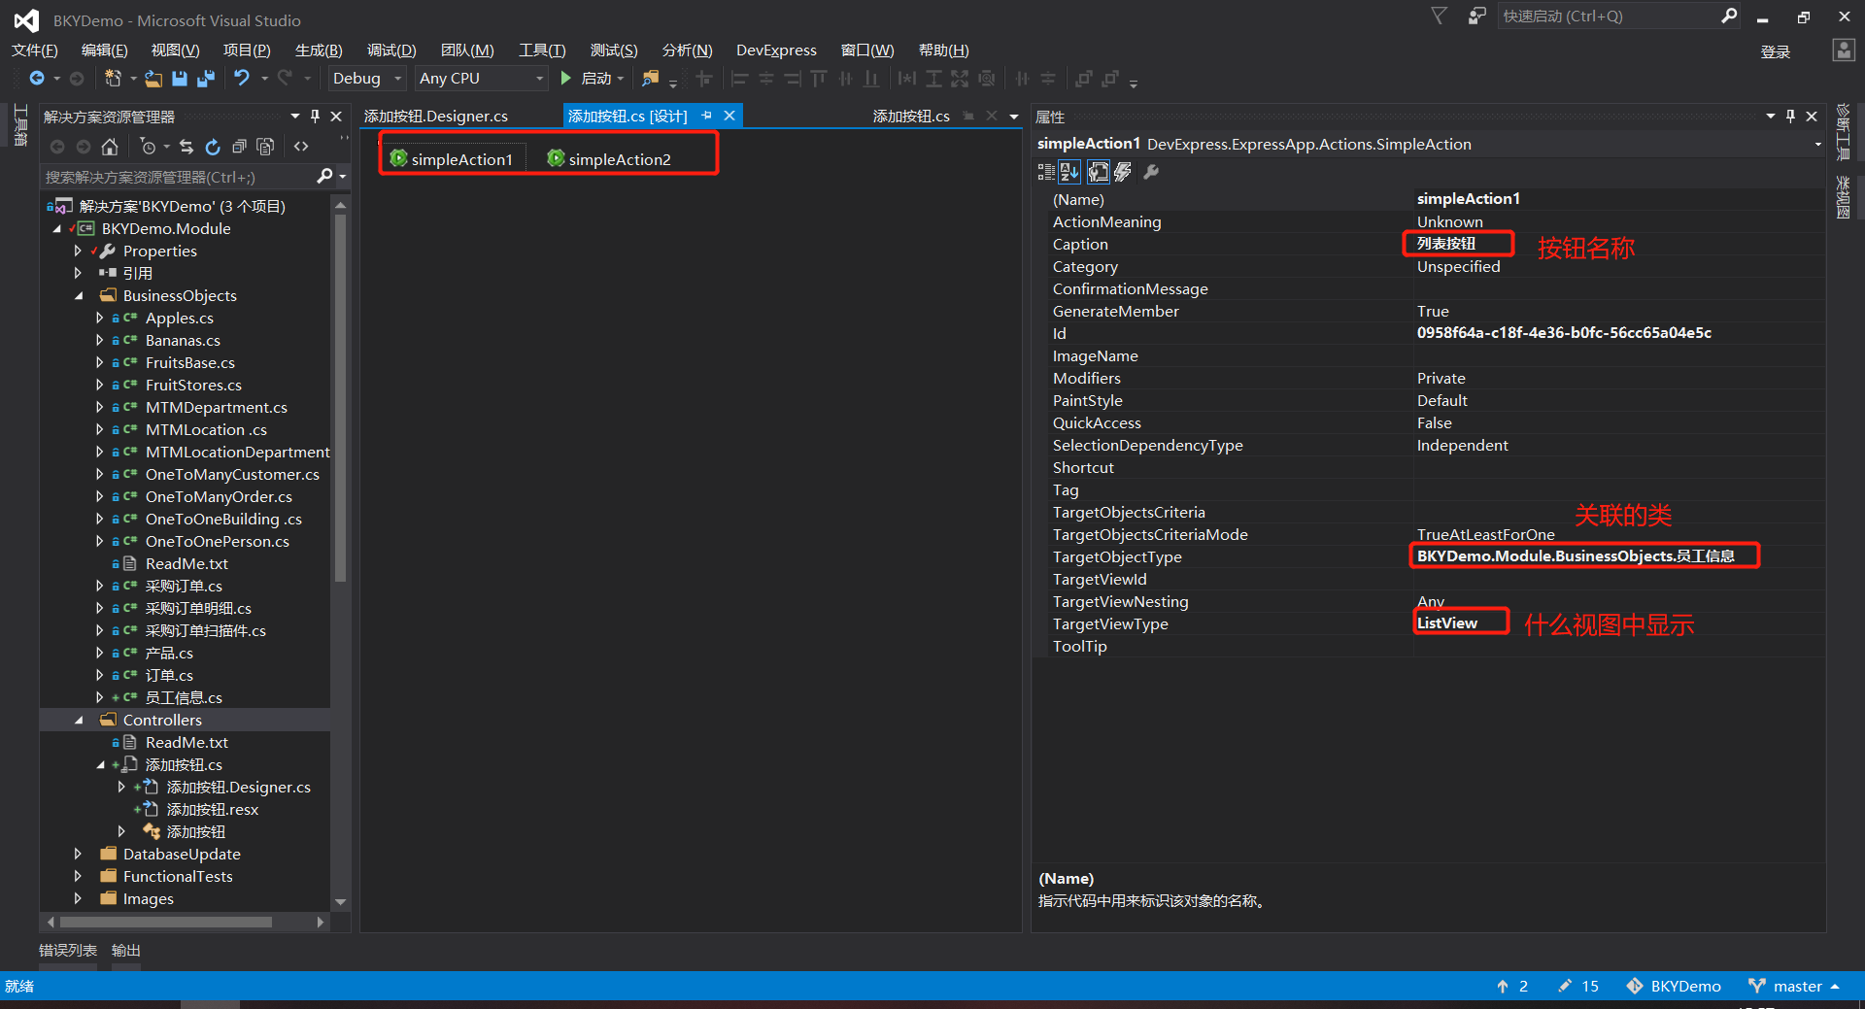Image resolution: width=1865 pixels, height=1009 pixels.
Task: Toggle the pin on the 添加按钮.cs [设计] tab
Action: (706, 116)
